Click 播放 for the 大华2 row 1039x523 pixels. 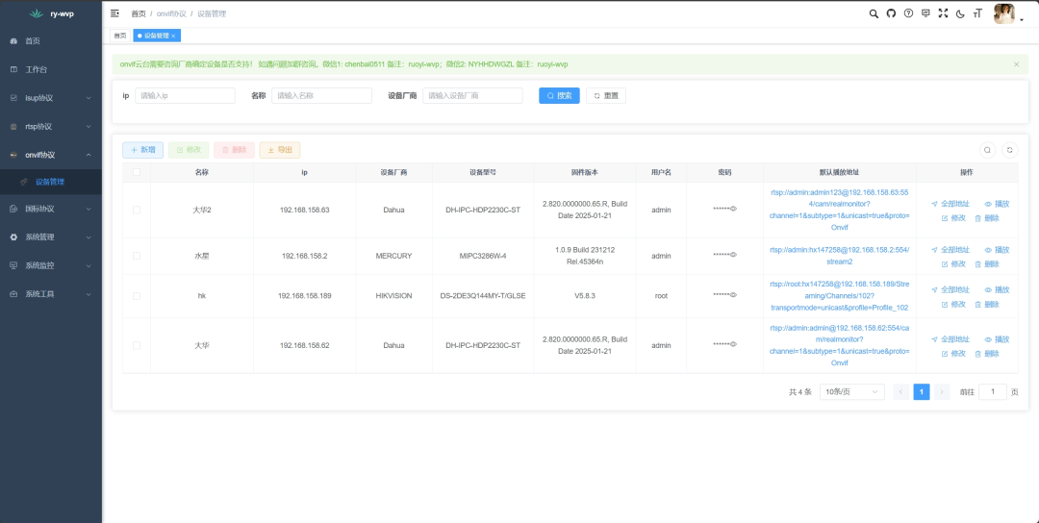pos(998,204)
